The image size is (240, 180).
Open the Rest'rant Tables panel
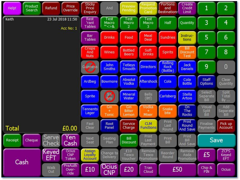pos(90,23)
